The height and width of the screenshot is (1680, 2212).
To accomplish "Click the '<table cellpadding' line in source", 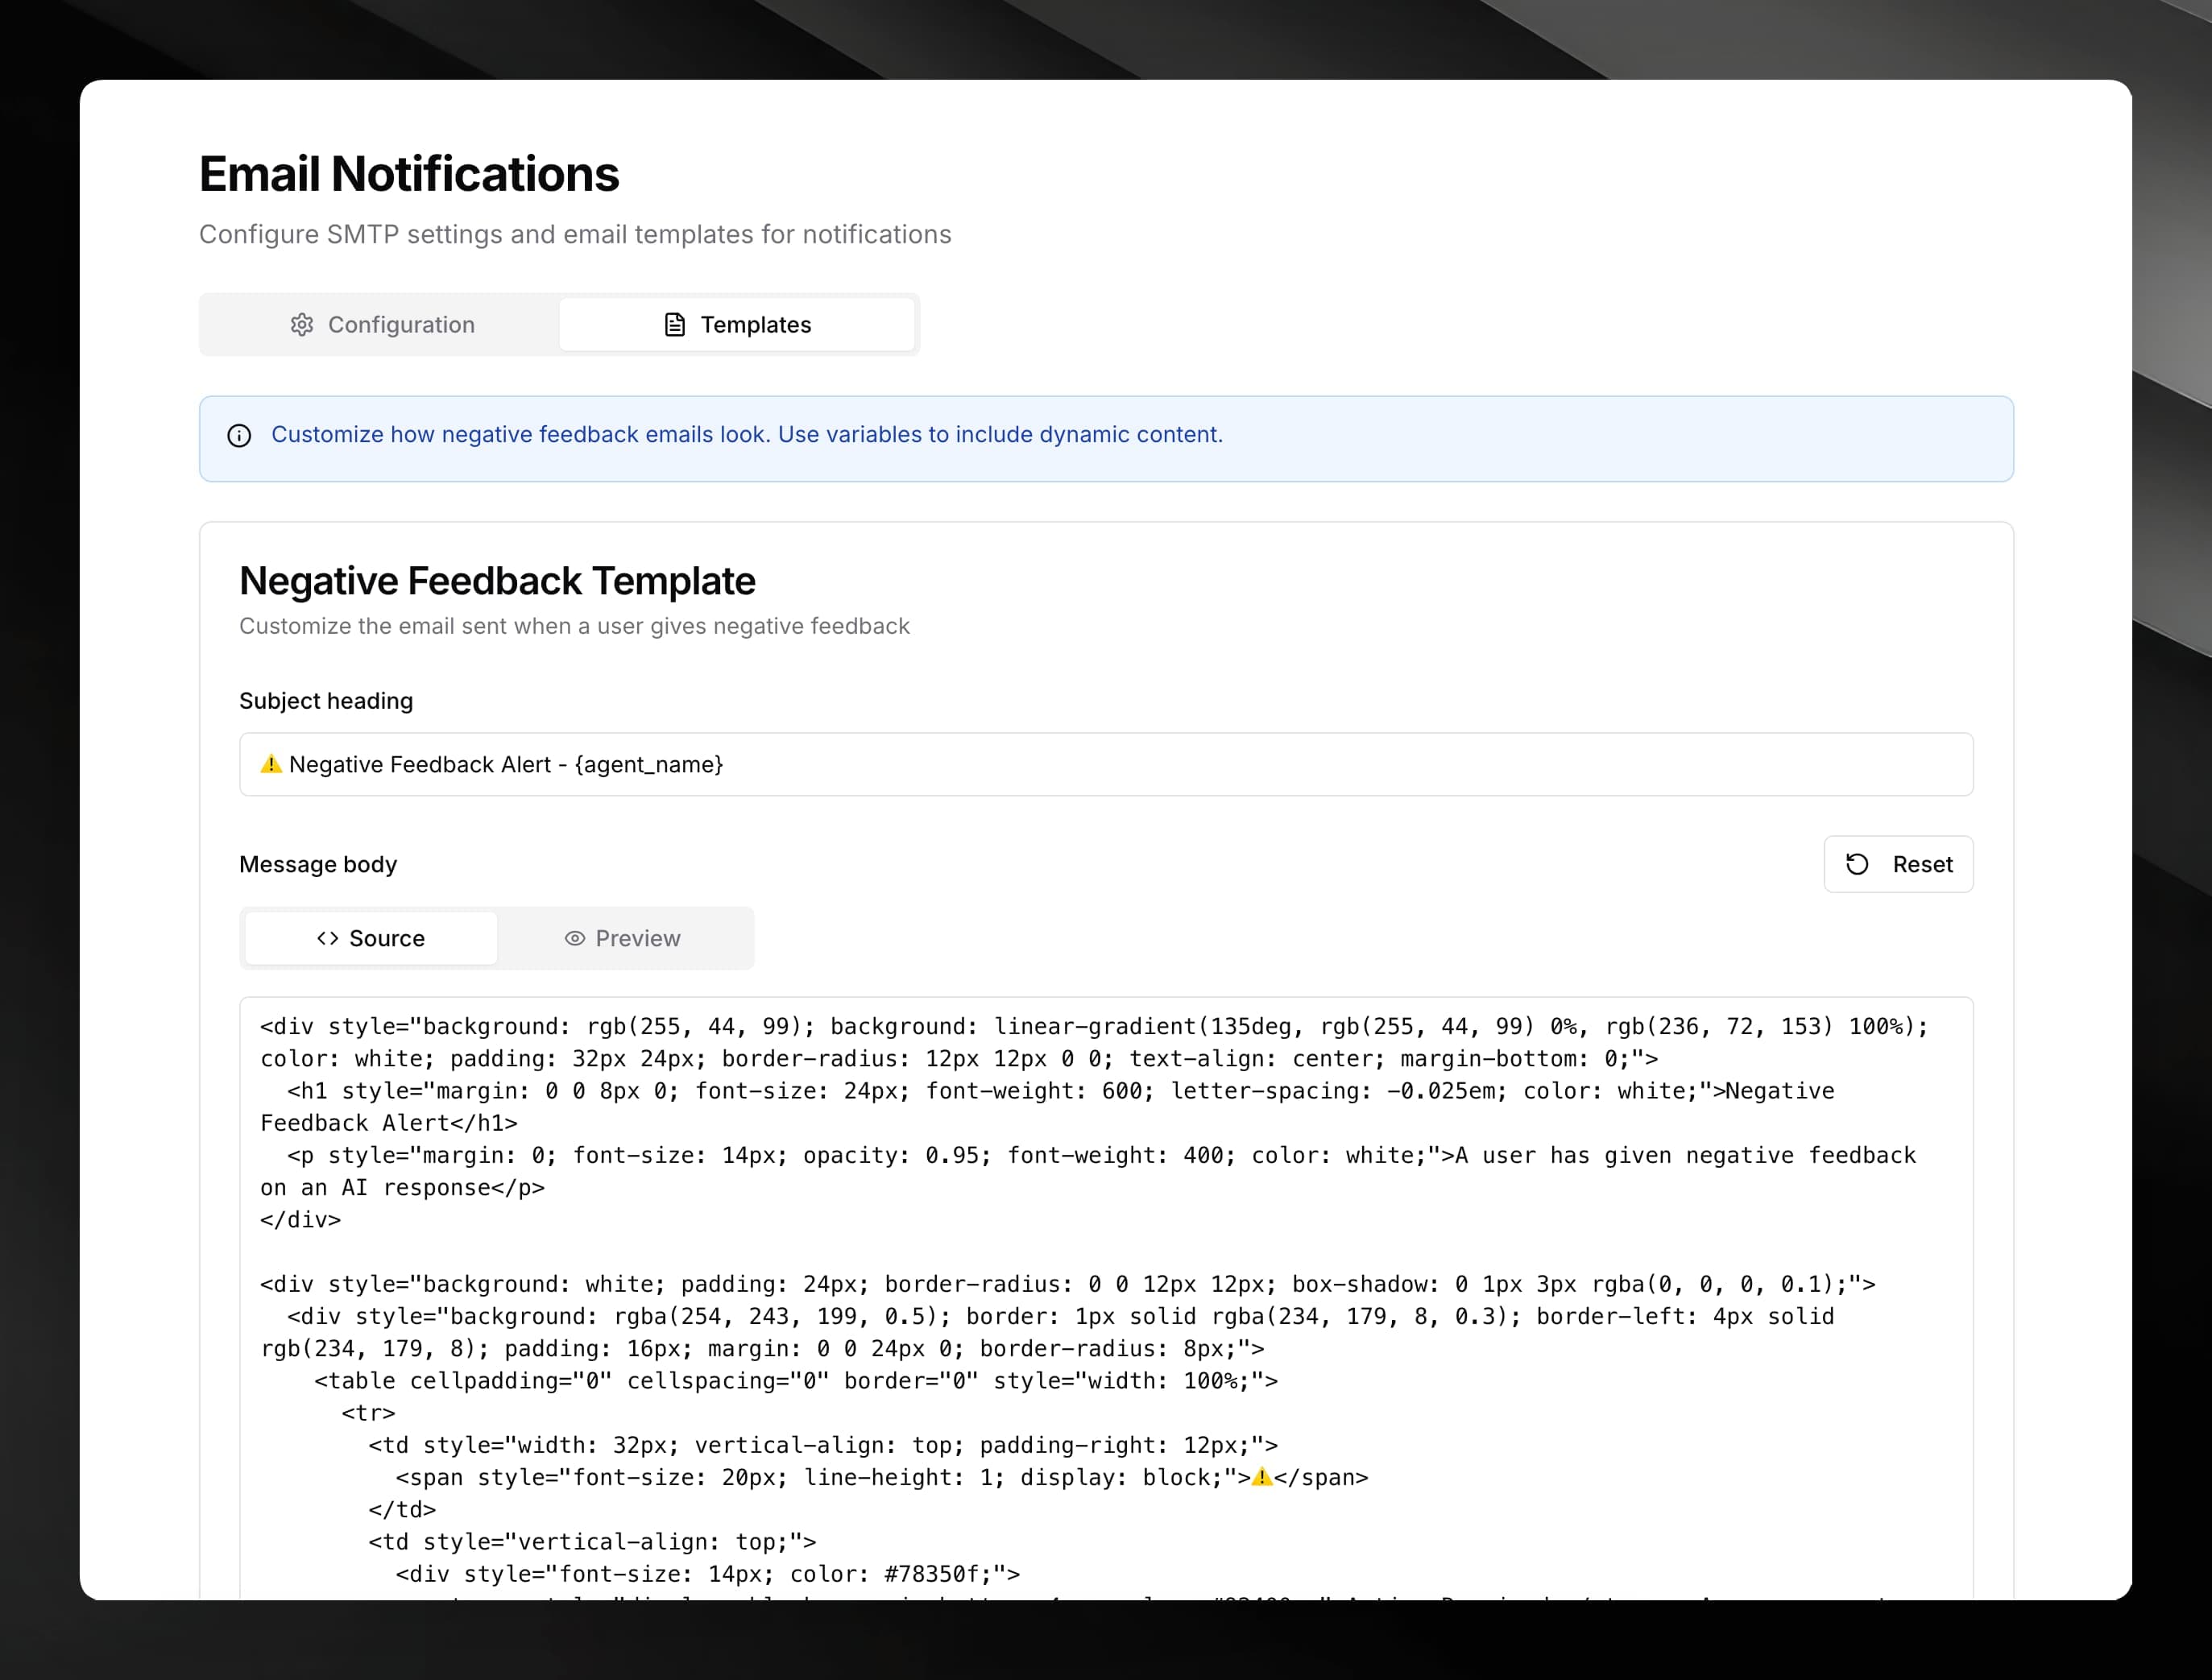I will pos(796,1382).
